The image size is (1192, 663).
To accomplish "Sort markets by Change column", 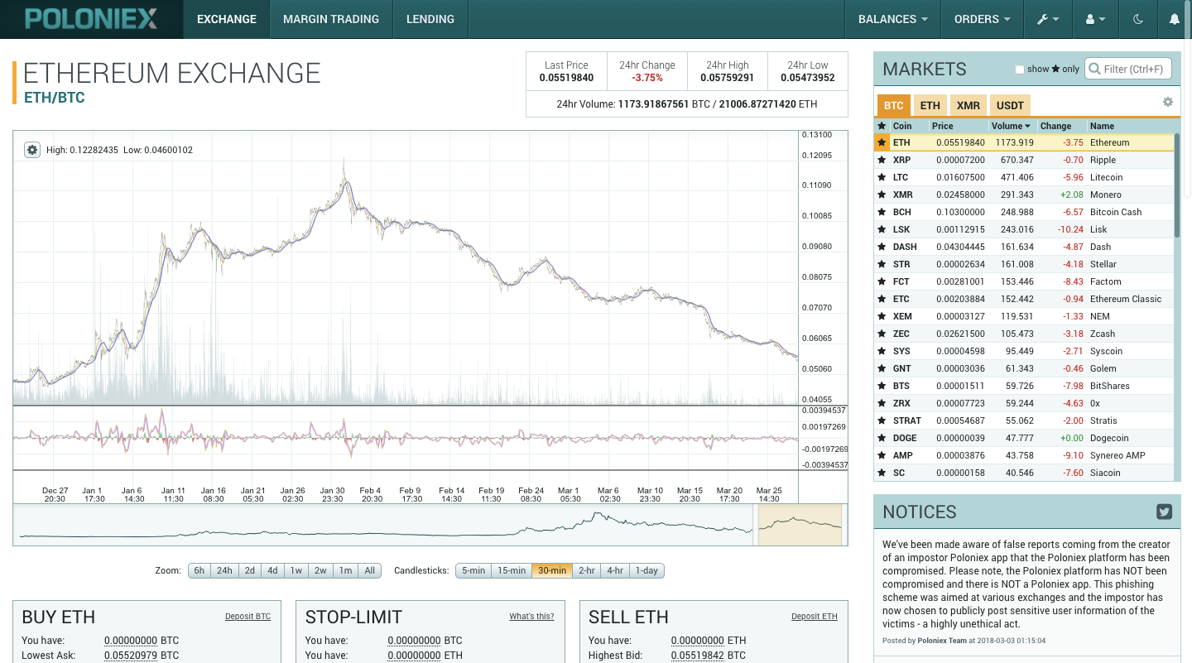I will pos(1062,126).
